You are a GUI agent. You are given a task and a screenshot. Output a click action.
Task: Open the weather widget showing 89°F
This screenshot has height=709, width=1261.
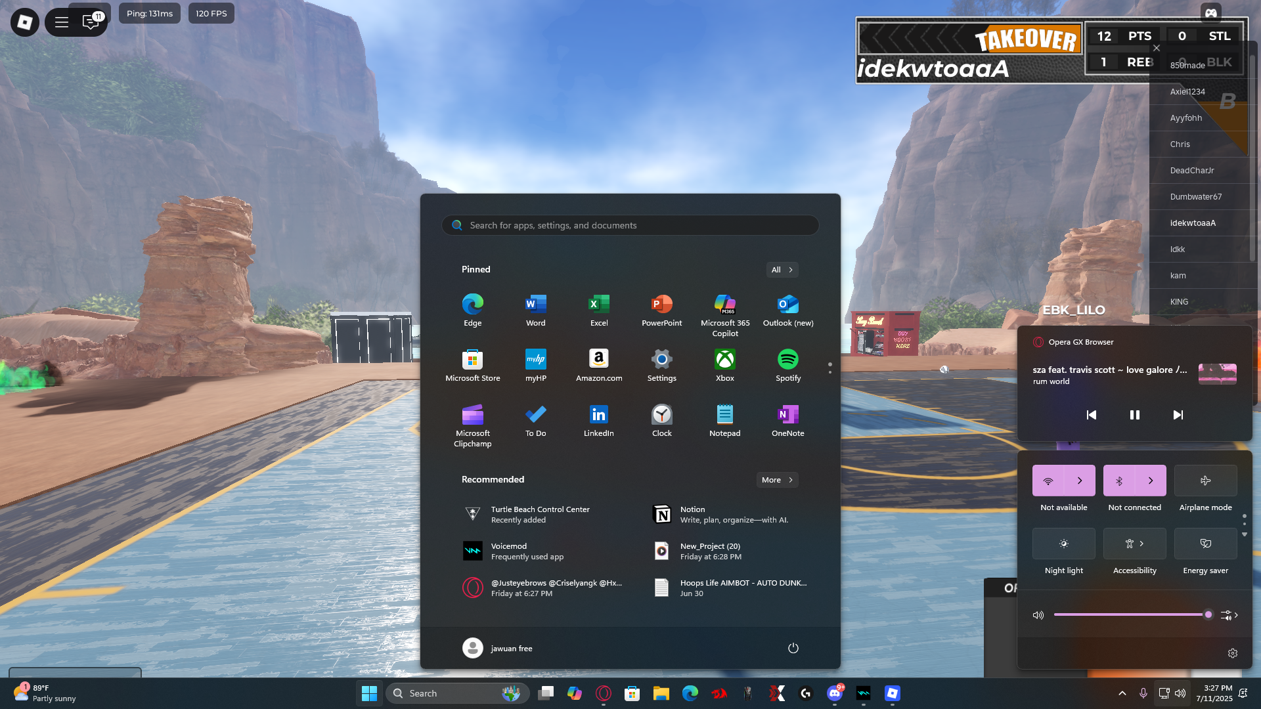coord(46,693)
